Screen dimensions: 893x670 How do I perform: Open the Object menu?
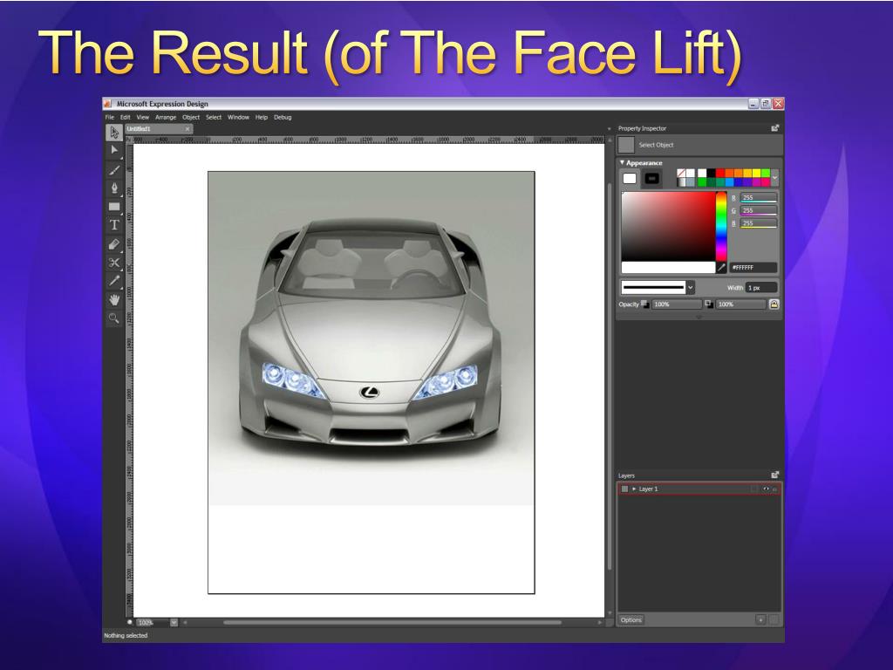coord(191,118)
